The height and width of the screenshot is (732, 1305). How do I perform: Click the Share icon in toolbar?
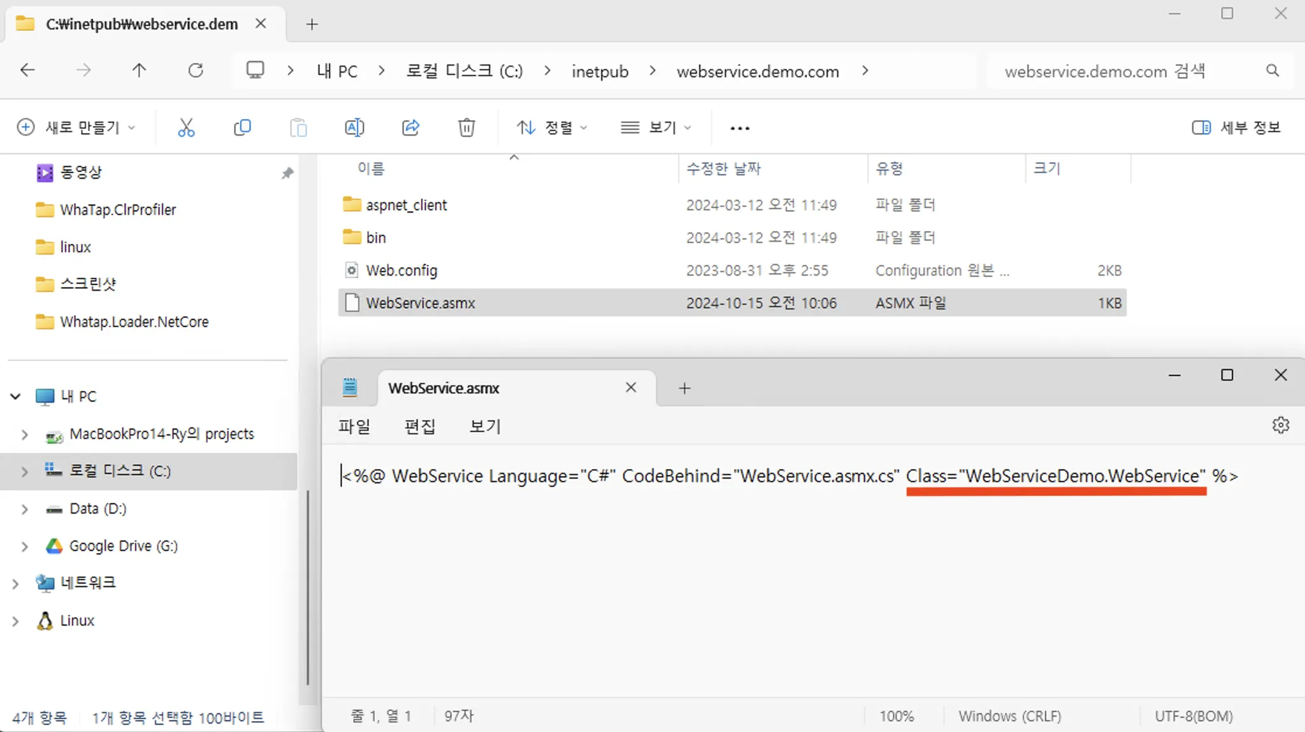pyautogui.click(x=411, y=128)
